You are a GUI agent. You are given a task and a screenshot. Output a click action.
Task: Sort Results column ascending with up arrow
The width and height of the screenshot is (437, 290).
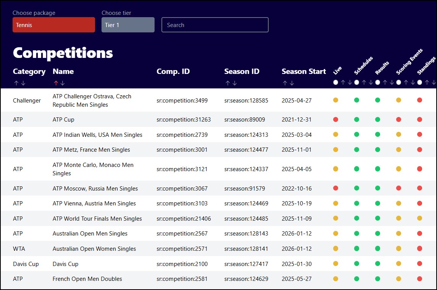pos(385,82)
